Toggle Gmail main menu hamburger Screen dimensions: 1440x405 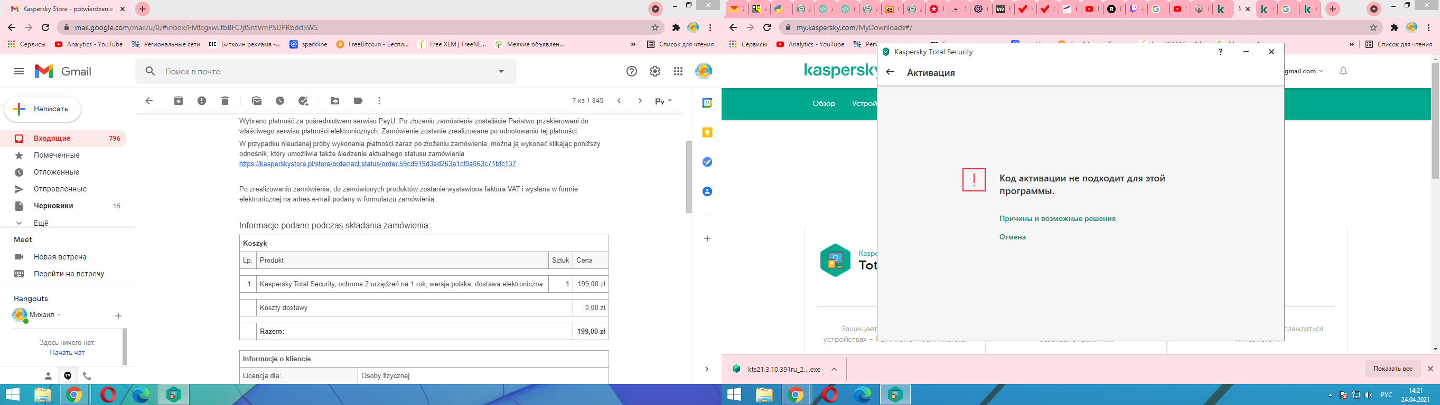19,71
